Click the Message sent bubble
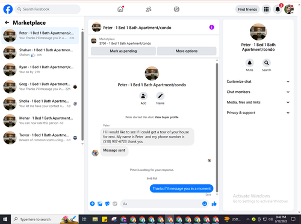 point(114,150)
